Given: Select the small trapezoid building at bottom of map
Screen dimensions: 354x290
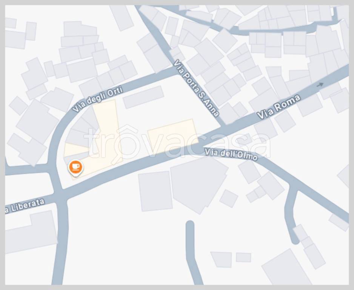Looking at the screenshot, I should 222,259.
